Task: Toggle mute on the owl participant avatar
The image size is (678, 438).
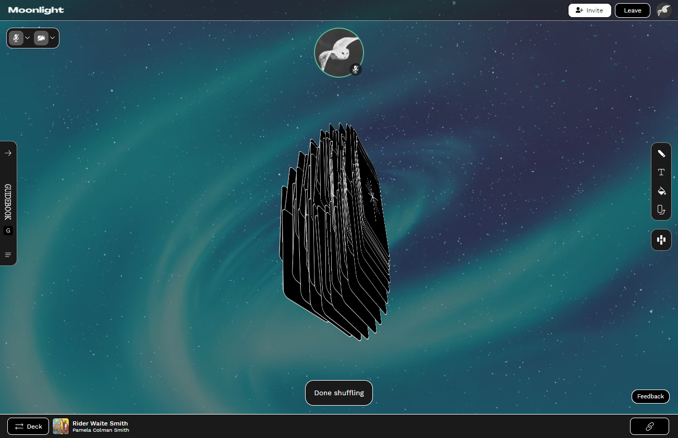Action: tap(356, 69)
